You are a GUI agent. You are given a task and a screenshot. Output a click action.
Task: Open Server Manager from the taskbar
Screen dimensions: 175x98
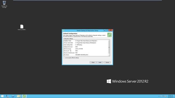(x=7, y=96)
